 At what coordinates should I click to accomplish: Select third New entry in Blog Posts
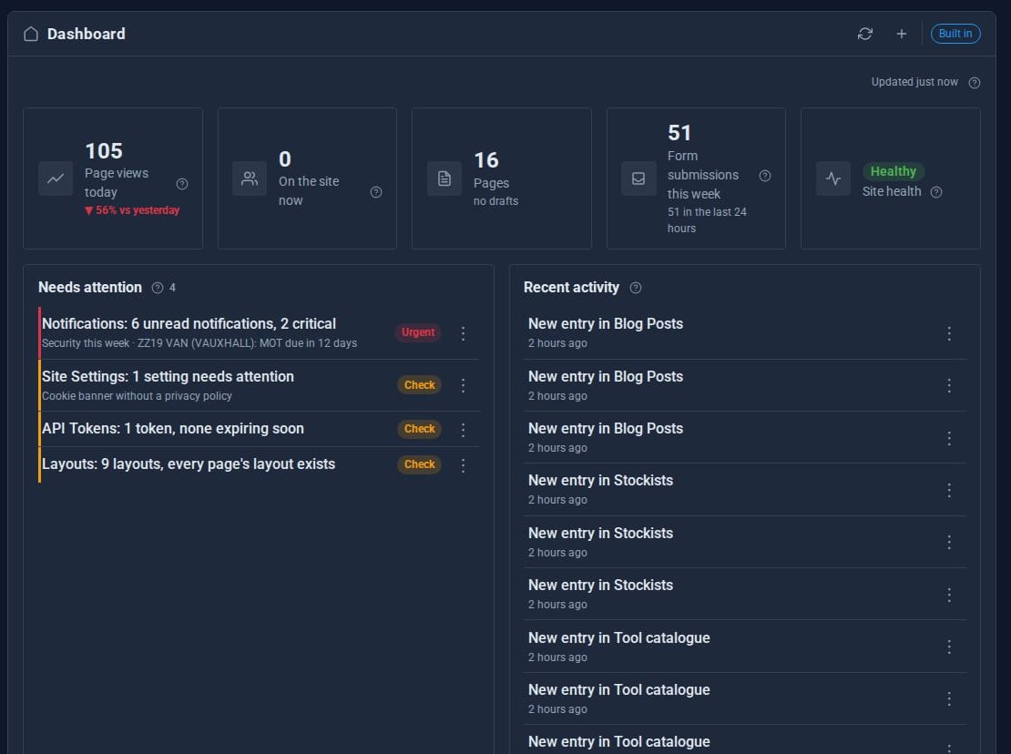click(x=745, y=438)
